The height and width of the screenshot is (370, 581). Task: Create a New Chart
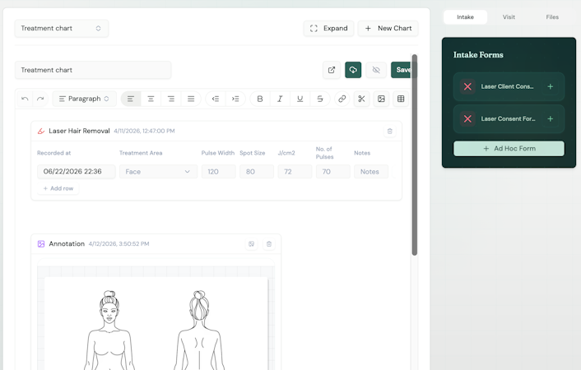tap(388, 29)
